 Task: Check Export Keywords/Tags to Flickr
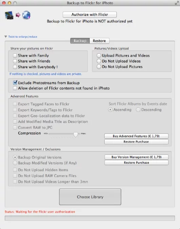(x=15, y=110)
